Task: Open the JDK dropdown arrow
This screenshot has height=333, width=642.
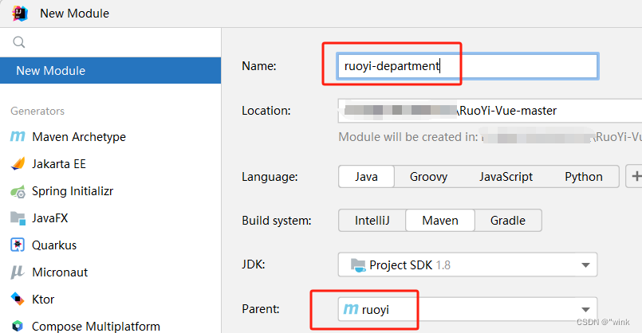Action: pyautogui.click(x=585, y=265)
